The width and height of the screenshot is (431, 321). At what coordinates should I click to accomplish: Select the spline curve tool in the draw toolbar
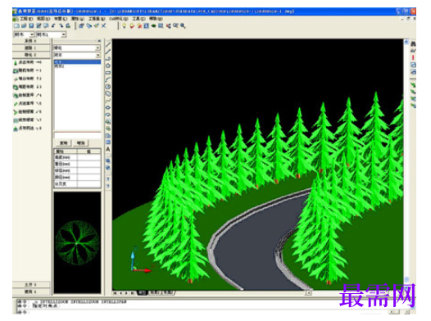point(108,101)
